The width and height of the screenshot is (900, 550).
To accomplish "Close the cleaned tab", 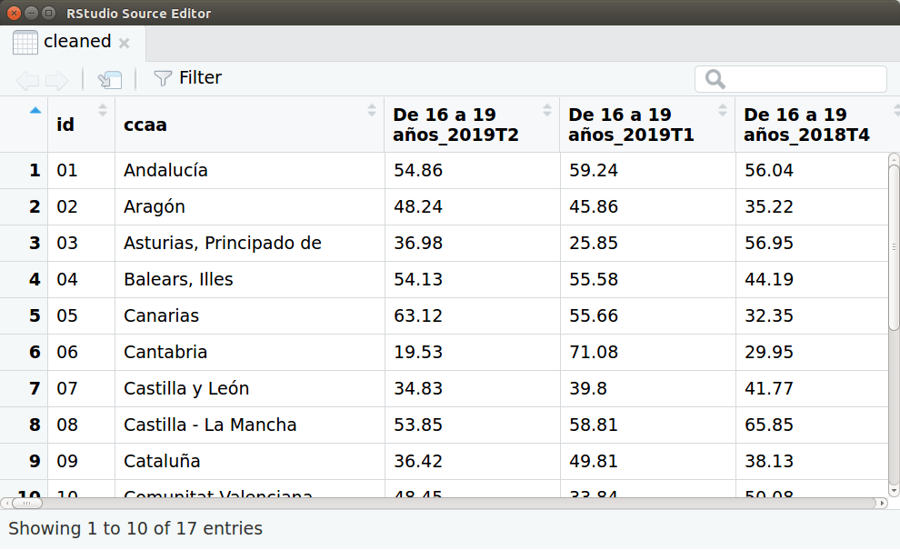I will tap(125, 43).
